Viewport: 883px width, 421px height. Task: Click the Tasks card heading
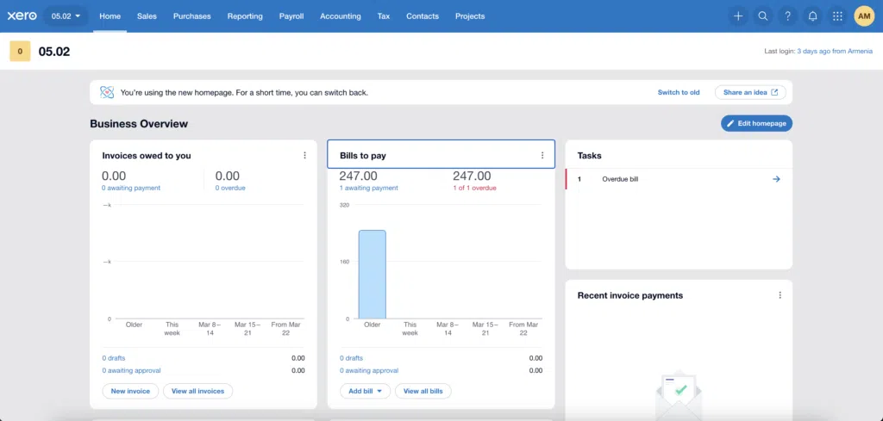click(589, 156)
